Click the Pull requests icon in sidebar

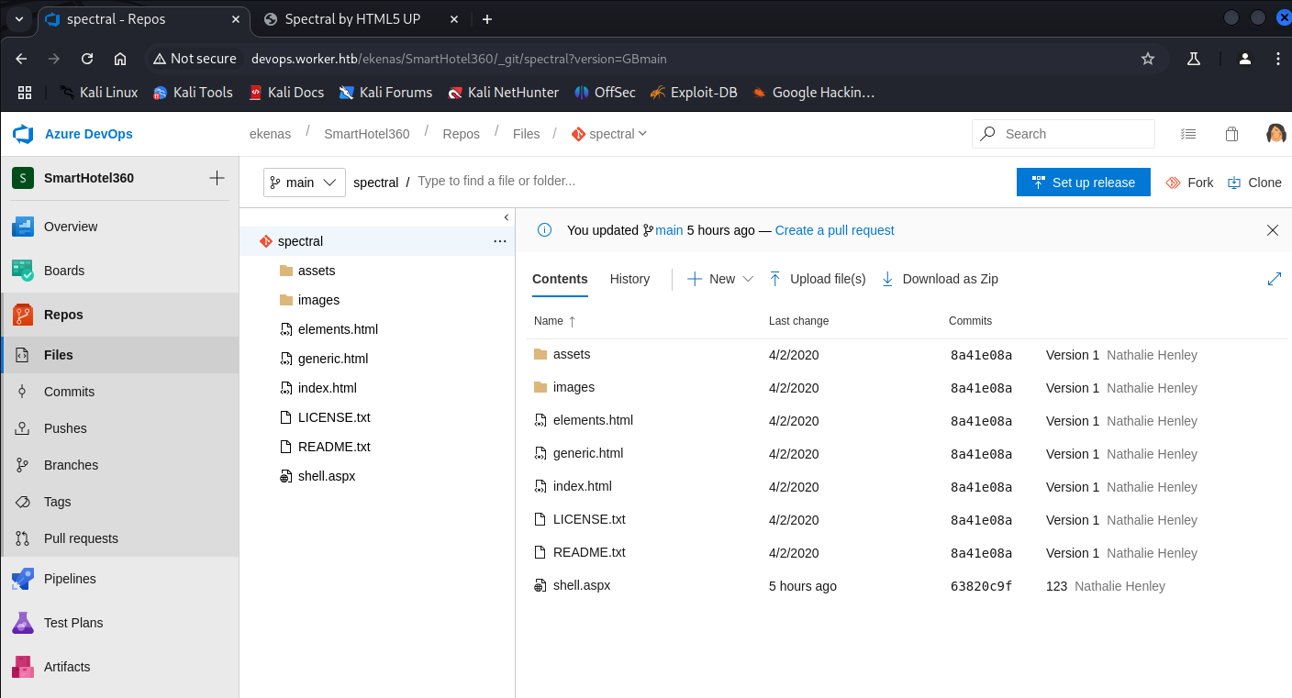[22, 538]
